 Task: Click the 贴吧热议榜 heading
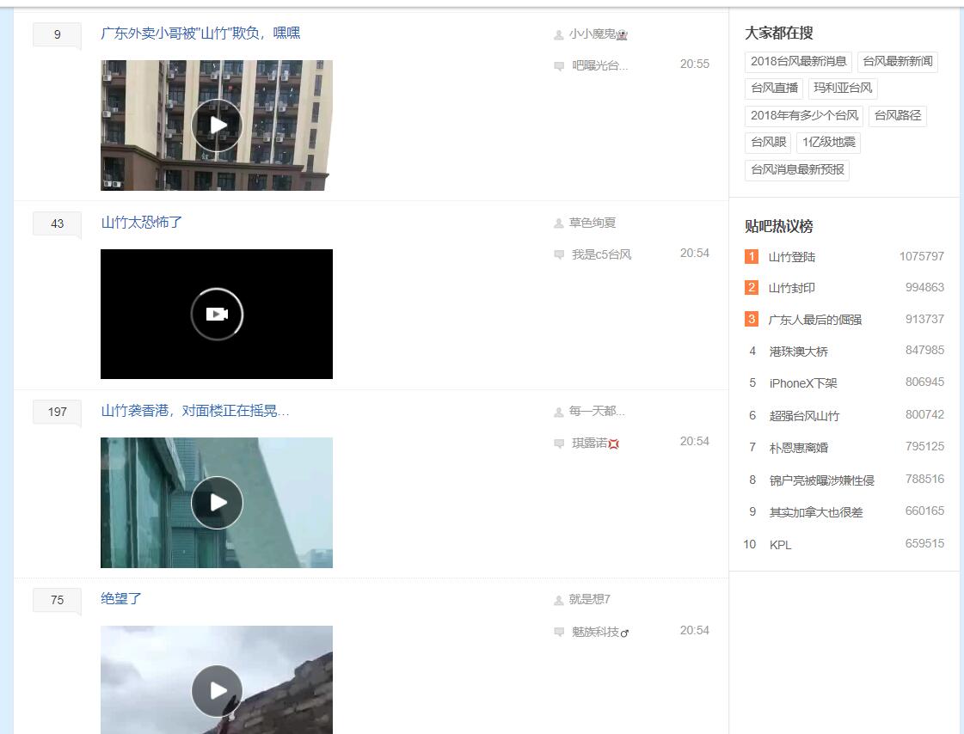779,227
